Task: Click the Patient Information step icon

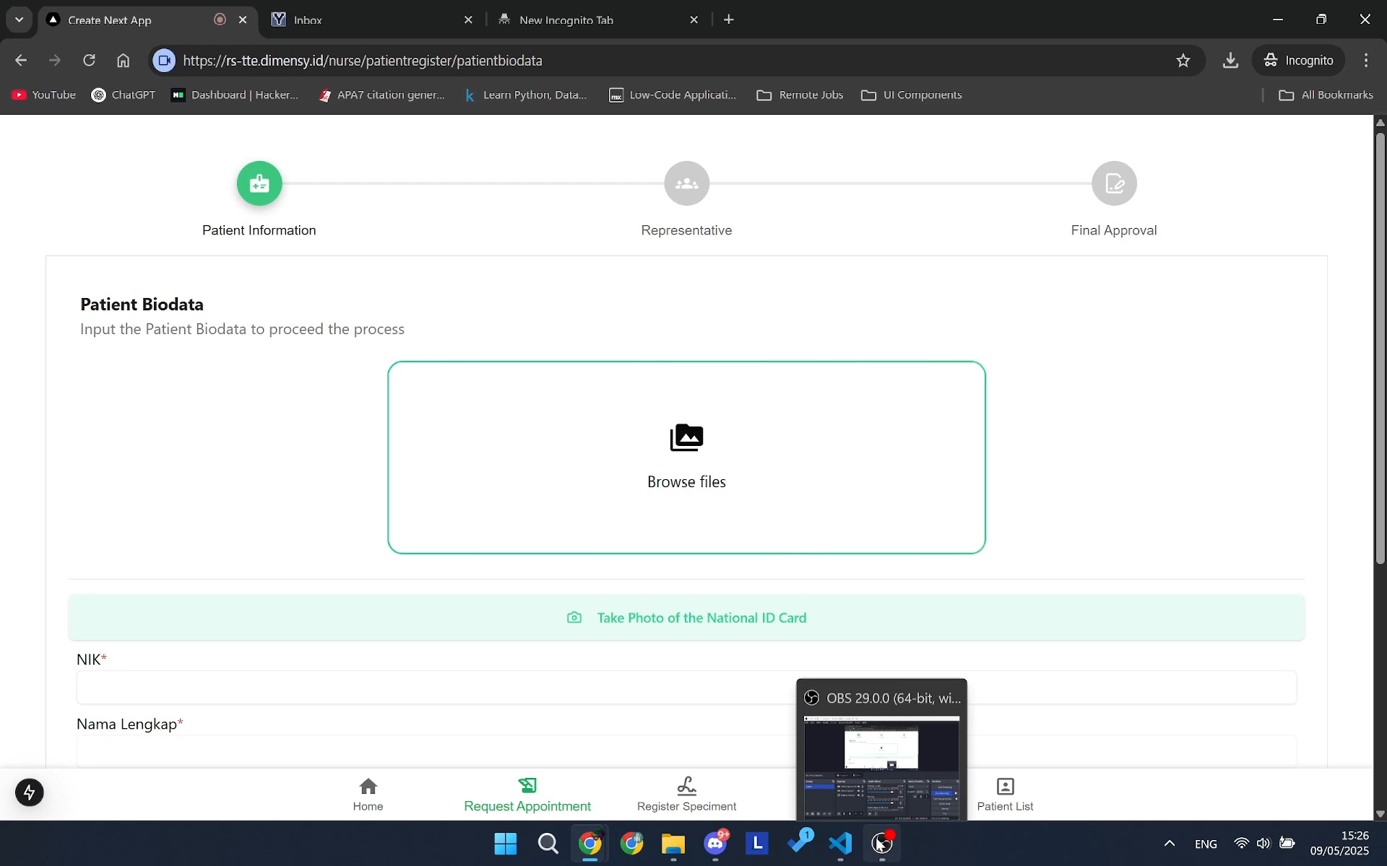Action: pyautogui.click(x=259, y=183)
